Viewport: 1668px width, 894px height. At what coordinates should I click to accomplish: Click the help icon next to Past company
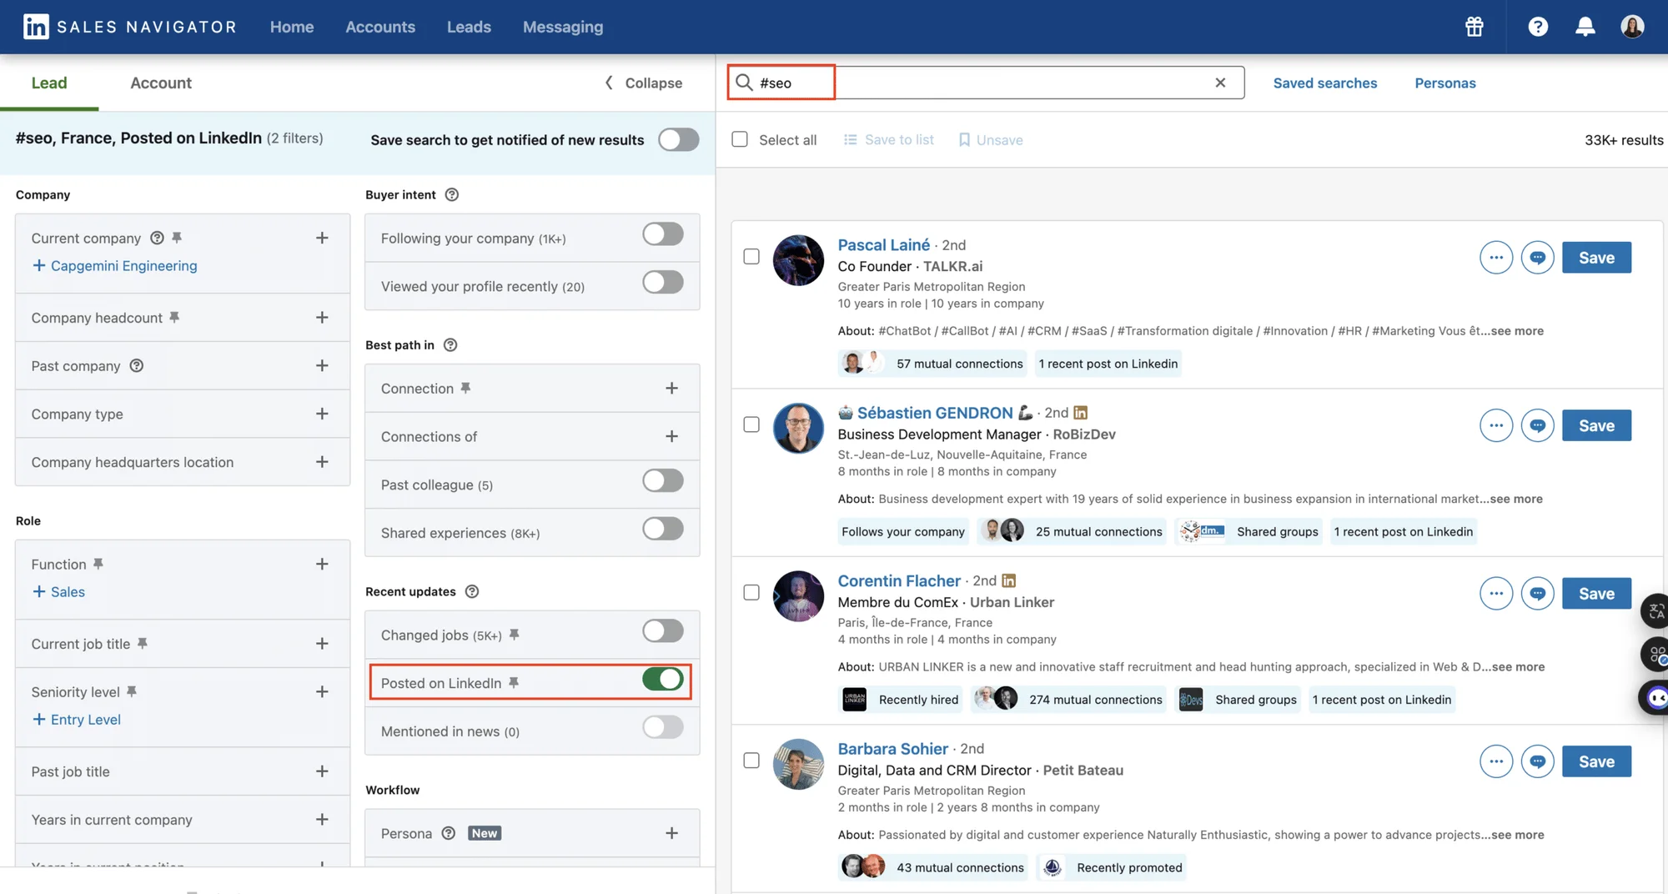point(137,365)
